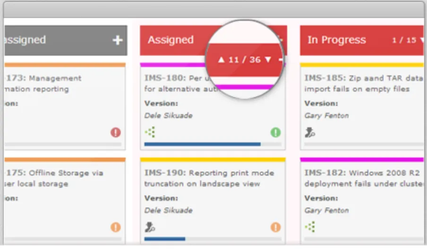The height and width of the screenshot is (250, 427).
Task: Open the orange priority alert on card 175
Action: coord(116,227)
